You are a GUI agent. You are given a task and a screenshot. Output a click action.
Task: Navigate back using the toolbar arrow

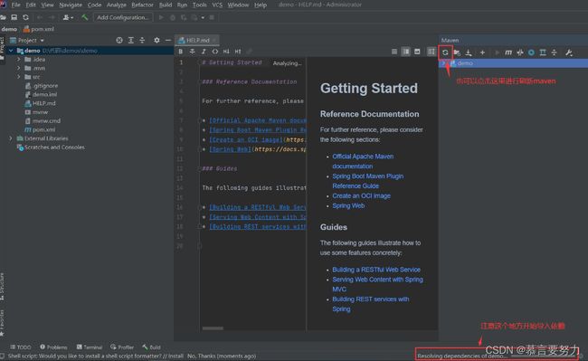pyautogui.click(x=40, y=17)
